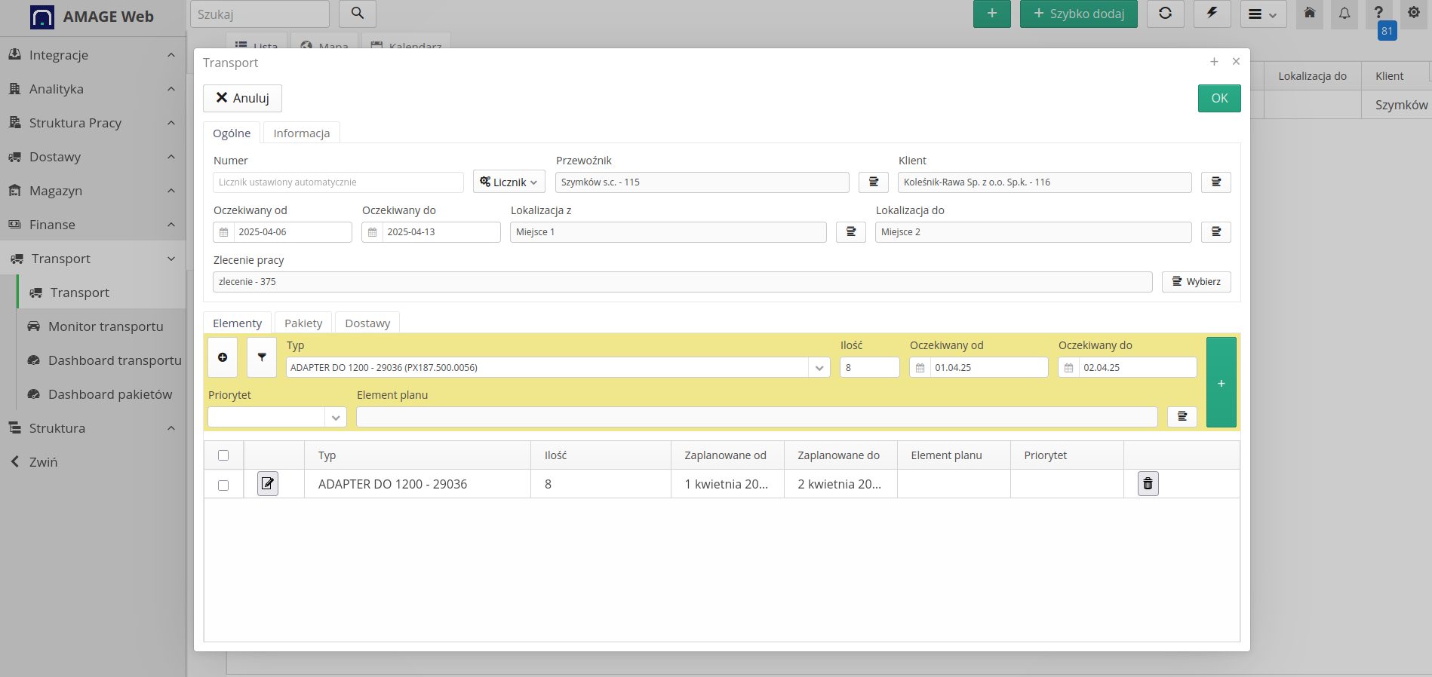Open Monitor transportu in sidebar
This screenshot has height=677, width=1432.
[106, 326]
